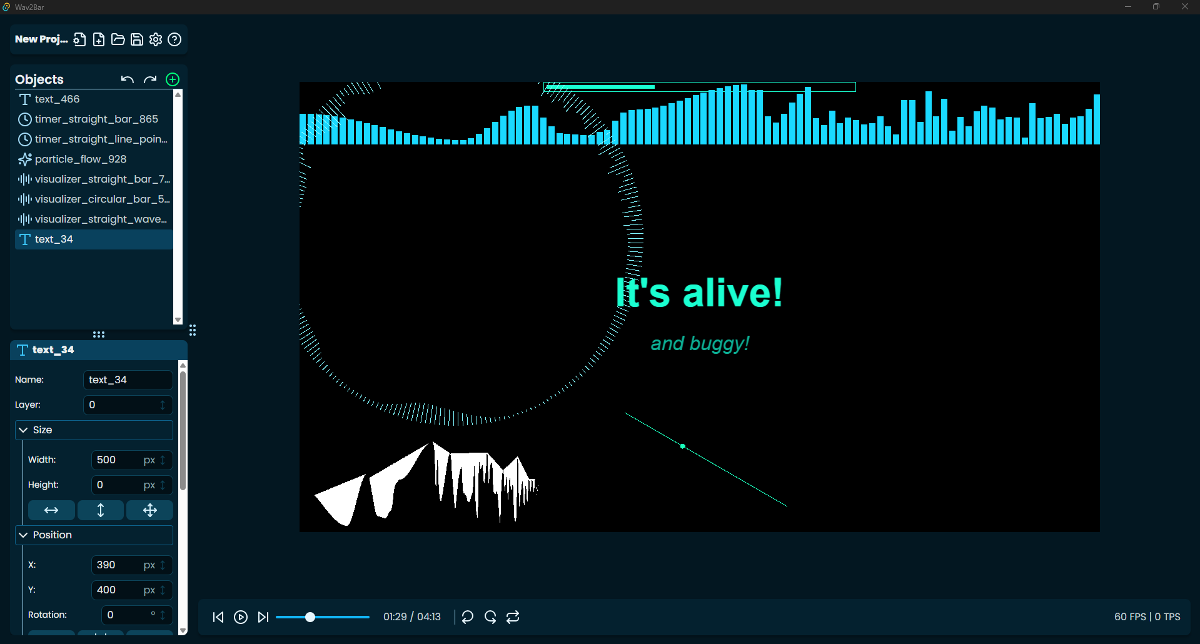The image size is (1200, 644).
Task: Redo the action in Objects panel
Action: pos(150,79)
